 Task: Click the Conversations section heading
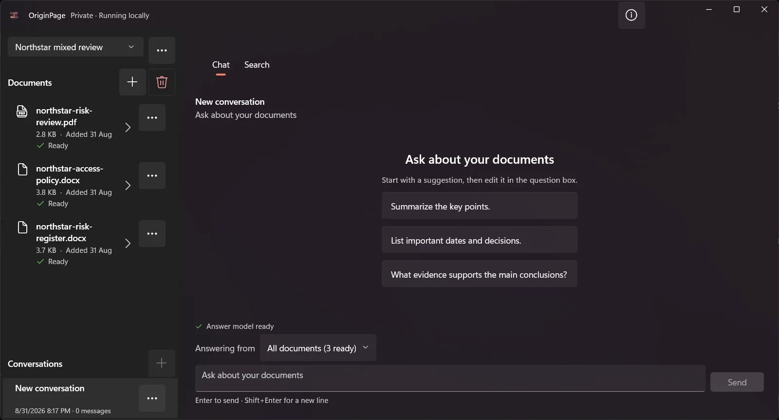pos(35,364)
